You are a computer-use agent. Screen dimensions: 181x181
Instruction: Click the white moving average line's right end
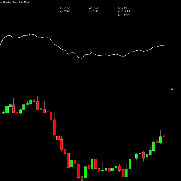tap(164, 45)
